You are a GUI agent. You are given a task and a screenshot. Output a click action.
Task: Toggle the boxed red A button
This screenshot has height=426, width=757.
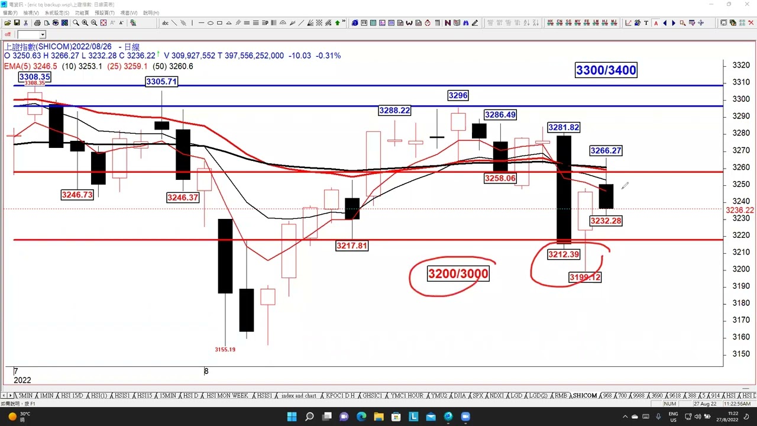click(656, 23)
